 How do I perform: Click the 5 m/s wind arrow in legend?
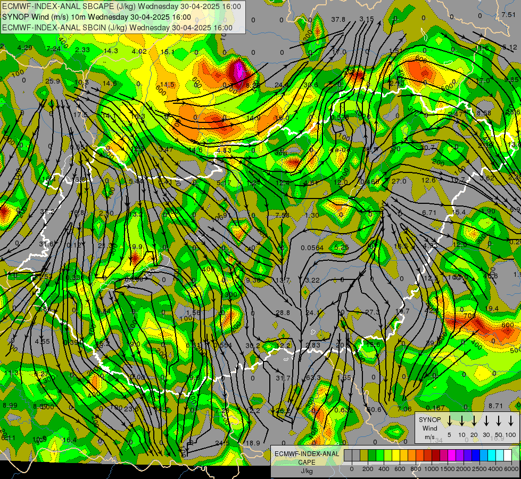pyautogui.click(x=449, y=421)
